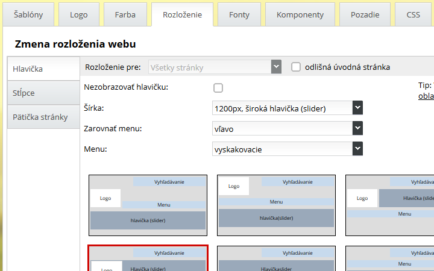Enable odlišná úvodná stránka checkbox
Image resolution: width=434 pixels, height=271 pixels.
click(296, 67)
